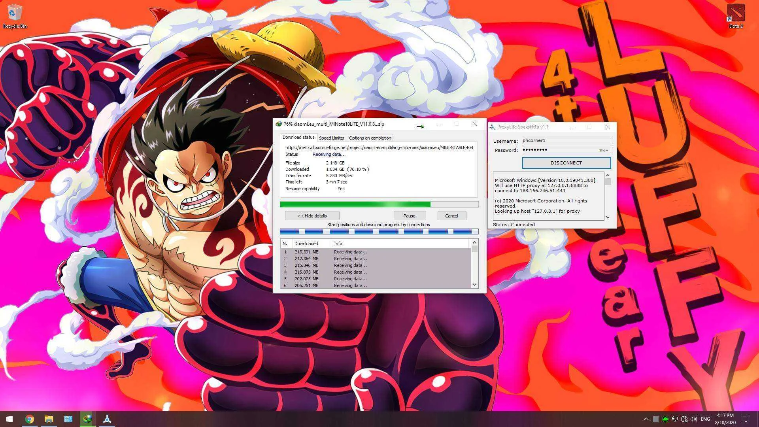This screenshot has width=759, height=427.
Task: Show the ProxyLite password
Action: [x=603, y=150]
